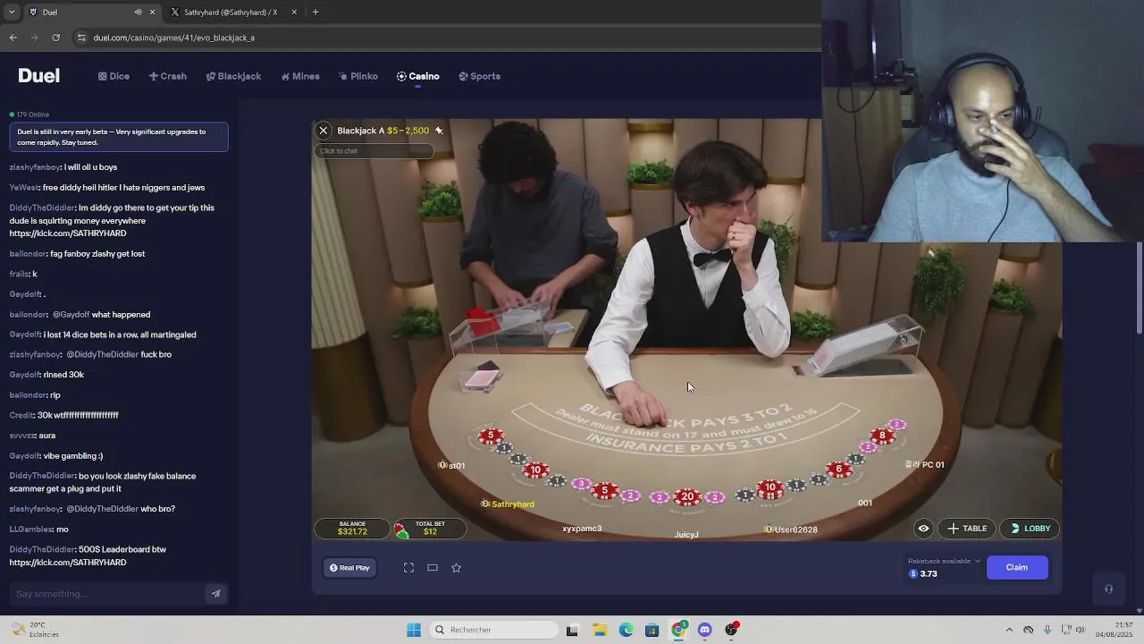
Task: Send chat message with arrow icon
Action: 215,594
